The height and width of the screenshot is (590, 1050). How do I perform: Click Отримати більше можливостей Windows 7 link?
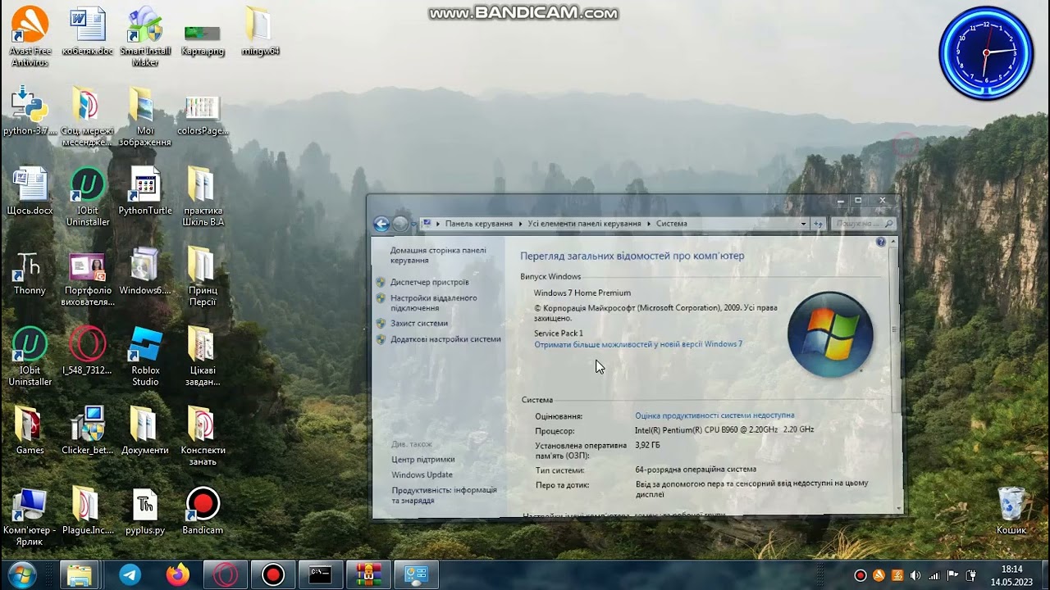pos(638,344)
